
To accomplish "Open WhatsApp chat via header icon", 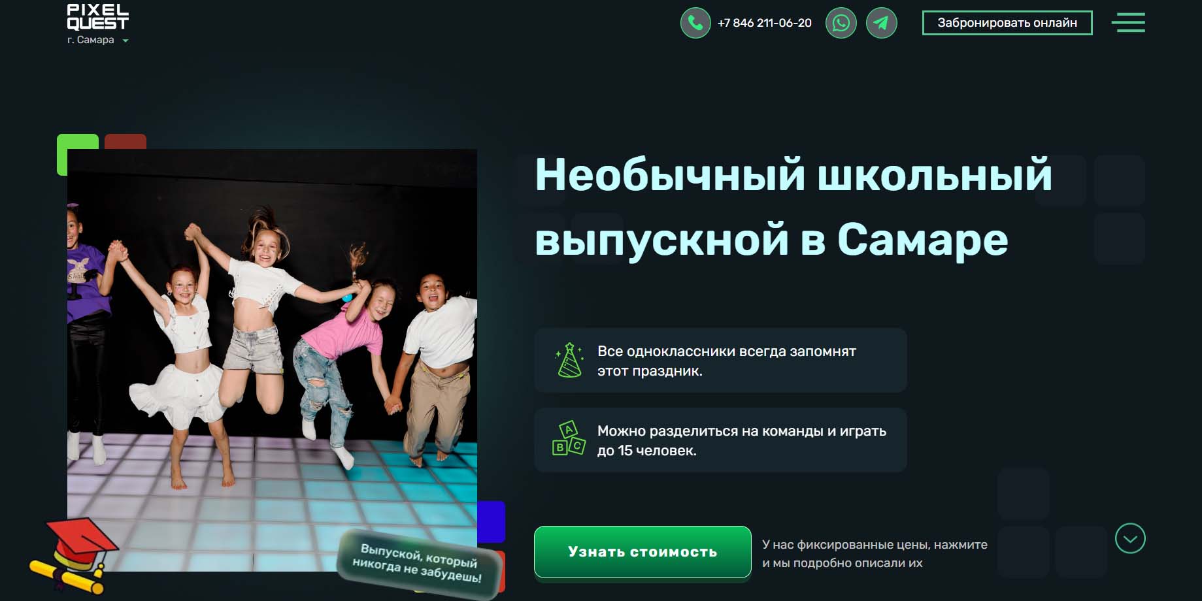I will [841, 23].
